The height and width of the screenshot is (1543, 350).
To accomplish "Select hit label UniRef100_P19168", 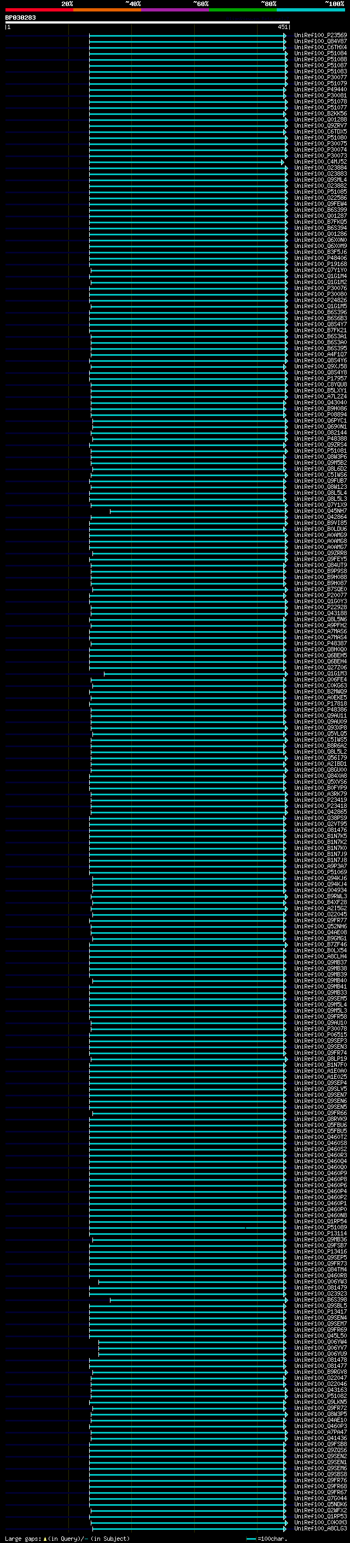I will [x=320, y=264].
